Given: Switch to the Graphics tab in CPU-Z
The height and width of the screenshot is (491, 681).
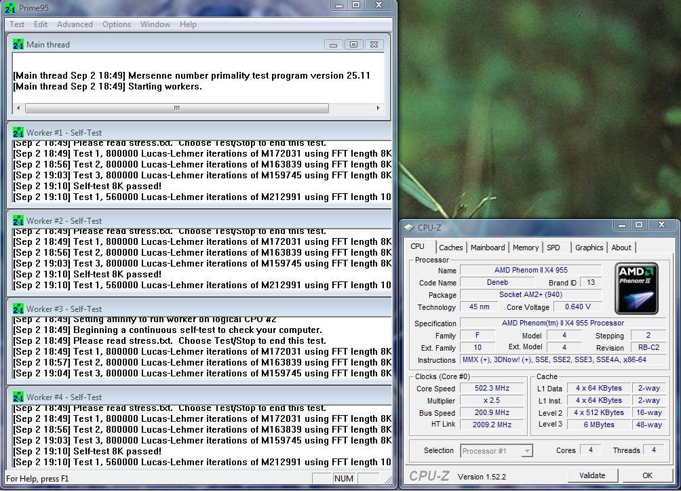Looking at the screenshot, I should (x=589, y=248).
